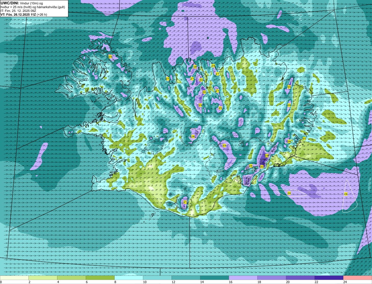Click the title line 'UWC/DINI: Vindur (10m) og'
This screenshot has height=284, width=372.
tap(22, 3)
